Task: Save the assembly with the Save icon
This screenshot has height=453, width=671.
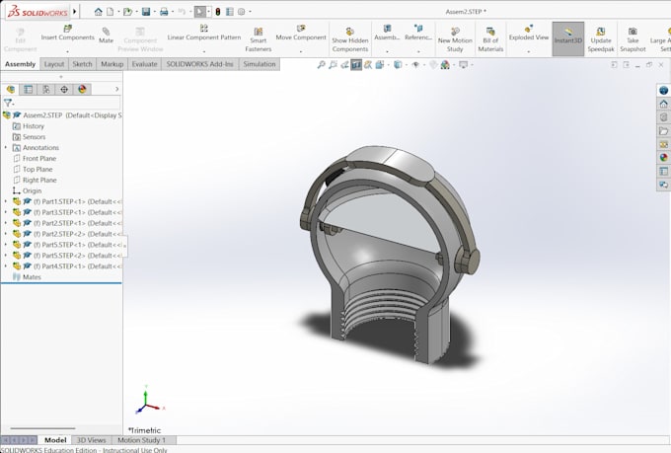Action: click(146, 12)
